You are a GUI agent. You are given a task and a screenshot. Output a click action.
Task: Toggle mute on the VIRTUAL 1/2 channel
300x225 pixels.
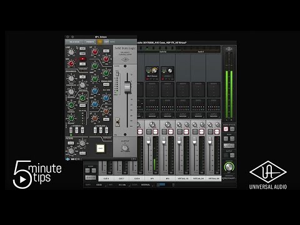click(x=186, y=132)
